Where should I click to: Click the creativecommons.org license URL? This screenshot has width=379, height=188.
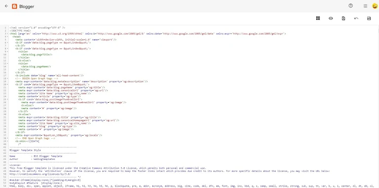[x=40, y=174]
